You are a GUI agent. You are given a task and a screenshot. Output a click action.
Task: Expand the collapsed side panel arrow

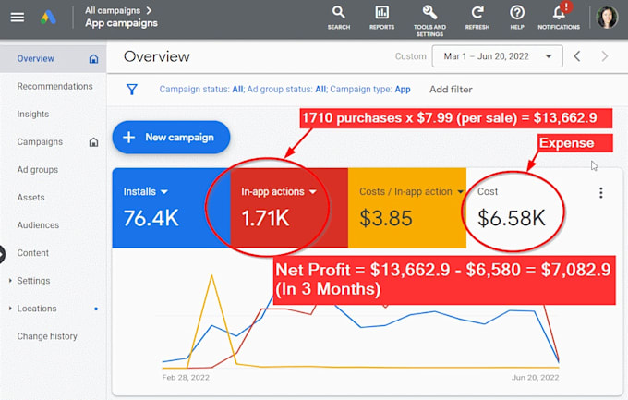[2, 254]
